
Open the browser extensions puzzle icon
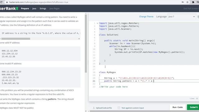(x=193, y=2)
